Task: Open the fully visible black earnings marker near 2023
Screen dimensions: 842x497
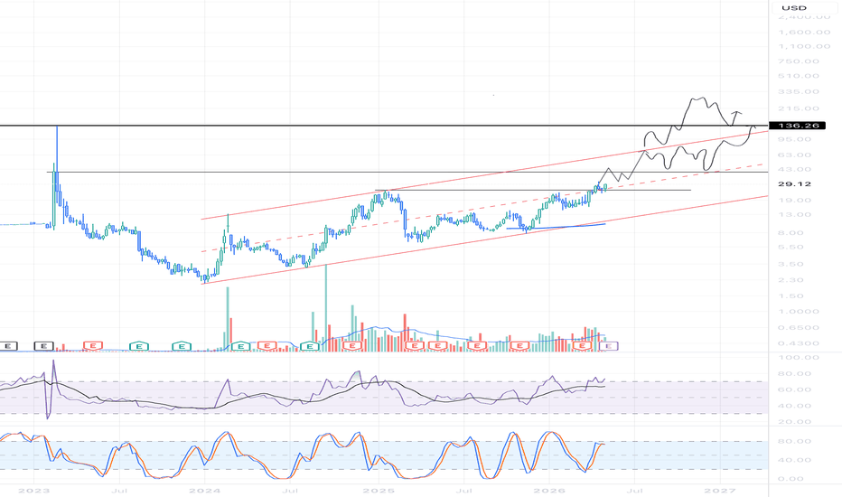Action: pyautogui.click(x=44, y=346)
